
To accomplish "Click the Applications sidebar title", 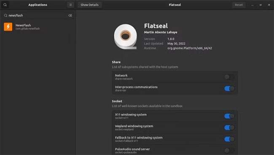I will coord(38,5).
